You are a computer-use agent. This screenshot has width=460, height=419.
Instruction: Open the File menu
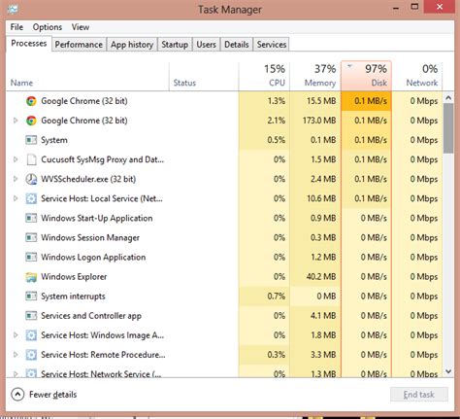pyautogui.click(x=16, y=27)
